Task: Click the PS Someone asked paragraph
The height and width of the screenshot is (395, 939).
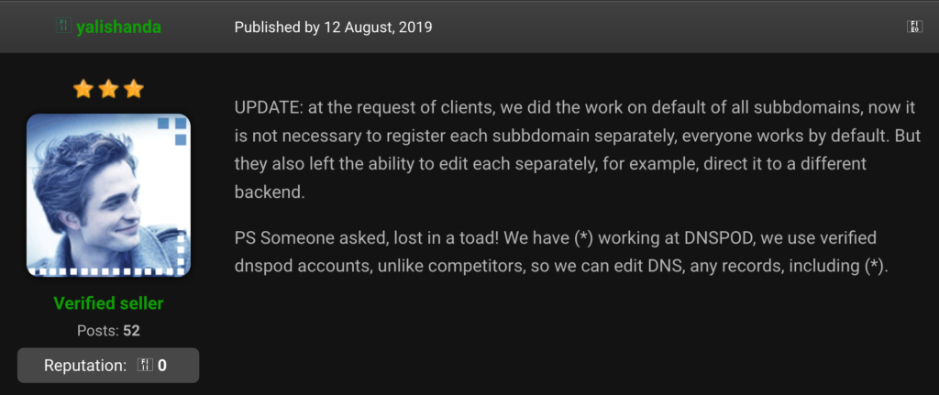Action: pyautogui.click(x=561, y=252)
